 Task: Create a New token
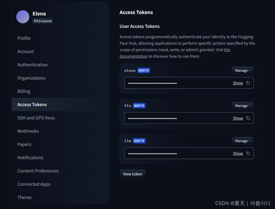[133, 174]
